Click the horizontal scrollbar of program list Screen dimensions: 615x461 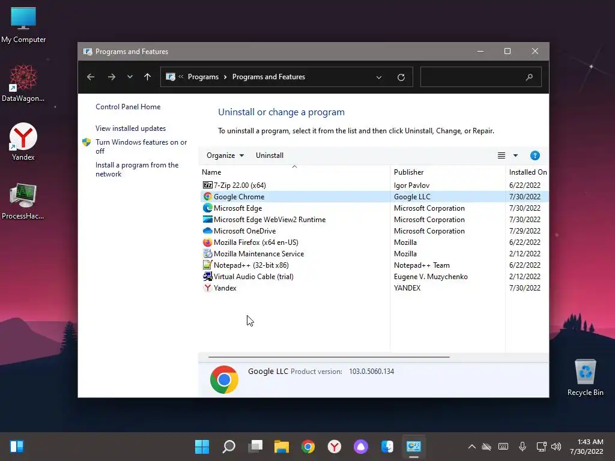[329, 357]
